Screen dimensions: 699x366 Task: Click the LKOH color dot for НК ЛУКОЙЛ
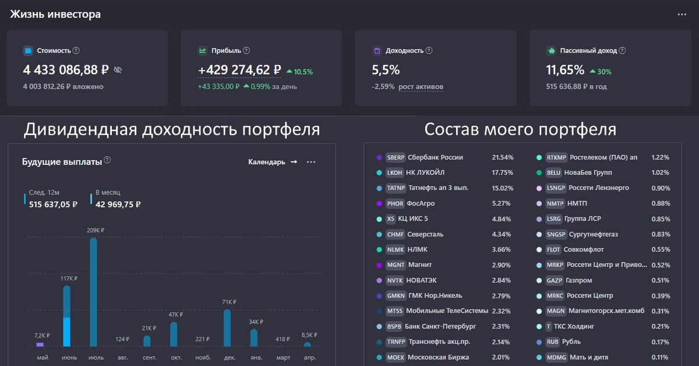379,173
